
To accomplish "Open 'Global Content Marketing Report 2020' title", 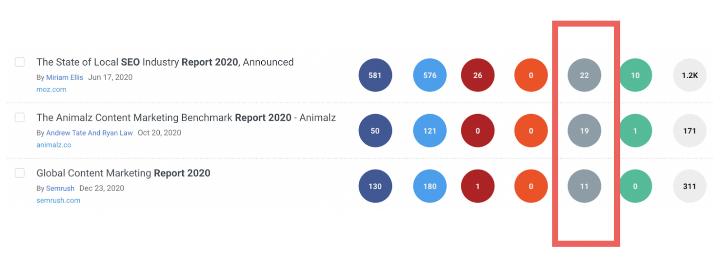I will click(x=123, y=173).
